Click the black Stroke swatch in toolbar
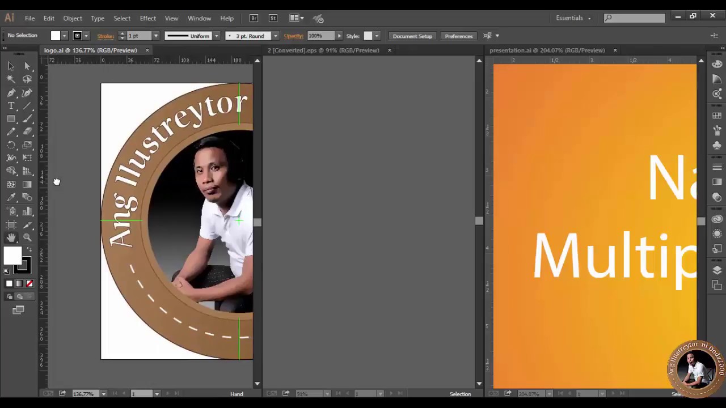 22,266
